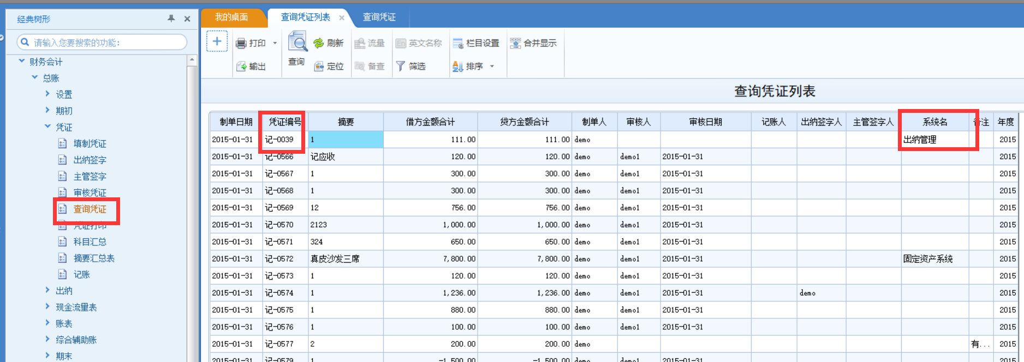Open 科目汇总 in the tree

[90, 242]
